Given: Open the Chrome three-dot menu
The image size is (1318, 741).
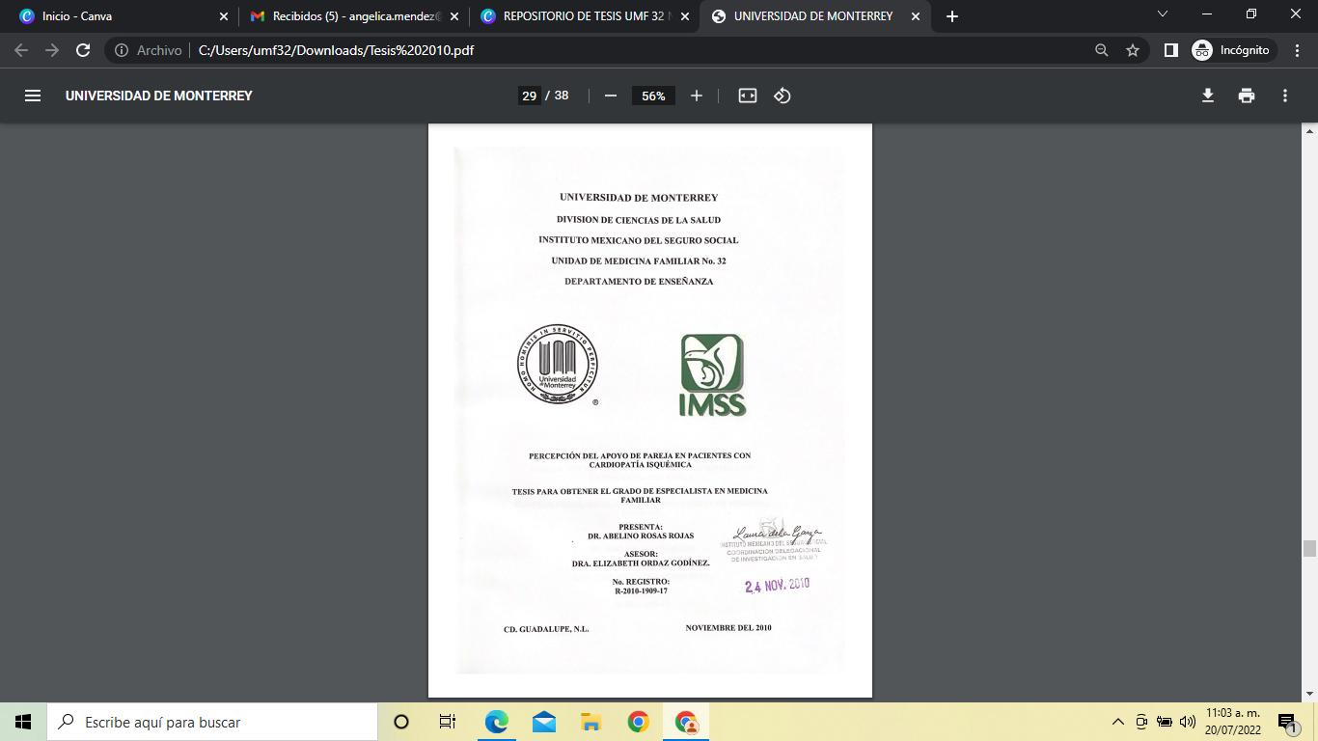Looking at the screenshot, I should pyautogui.click(x=1298, y=50).
